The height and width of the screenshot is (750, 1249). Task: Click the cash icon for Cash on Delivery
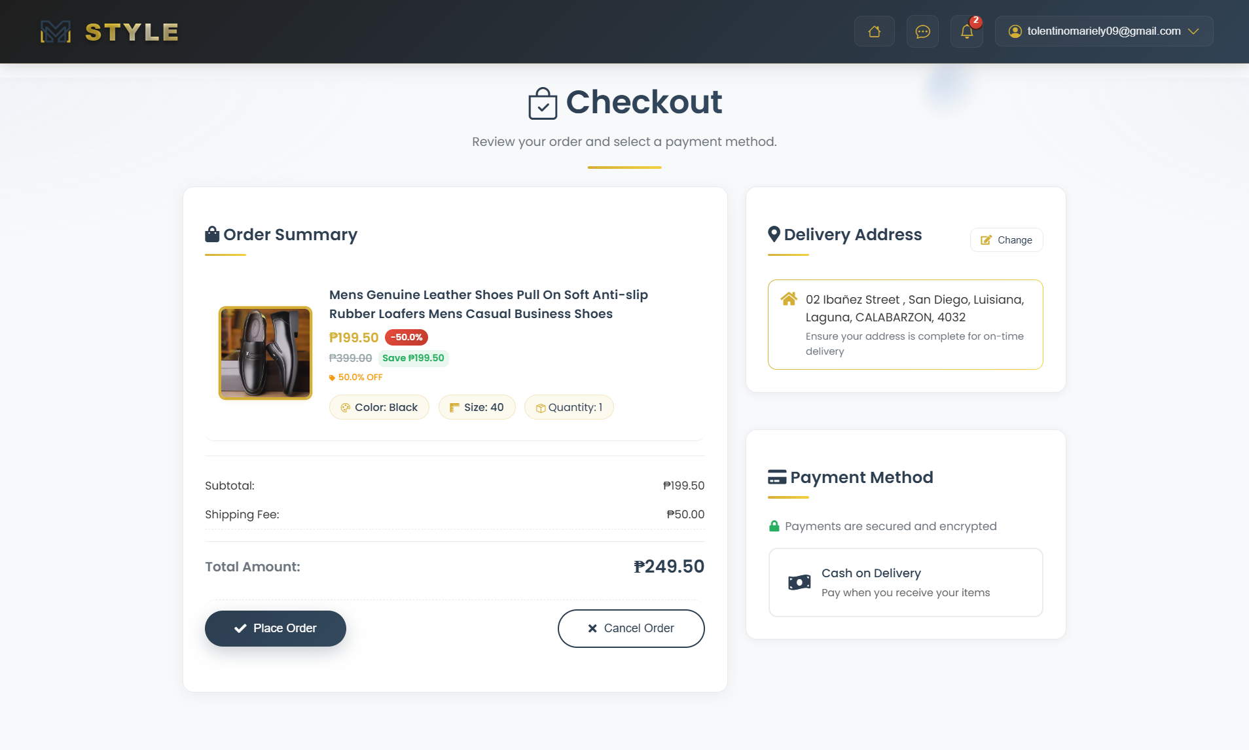(x=799, y=582)
